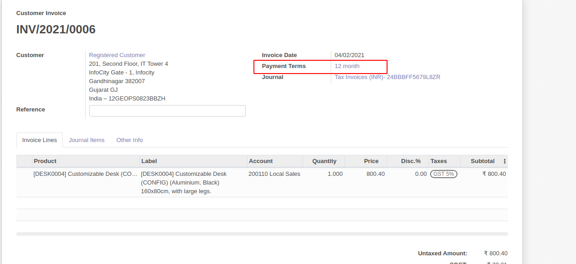Click the Untaxed Amount value ₹ 800.40
Image resolution: width=576 pixels, height=264 pixels.
coord(496,253)
